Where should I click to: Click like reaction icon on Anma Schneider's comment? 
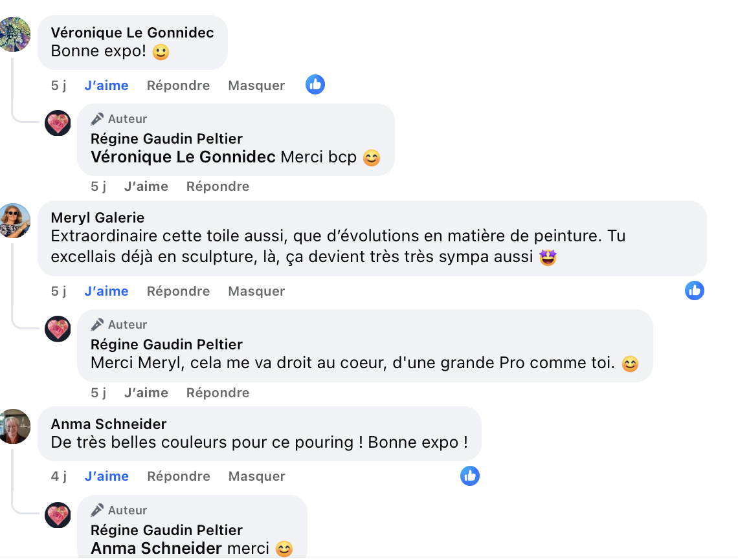(470, 476)
